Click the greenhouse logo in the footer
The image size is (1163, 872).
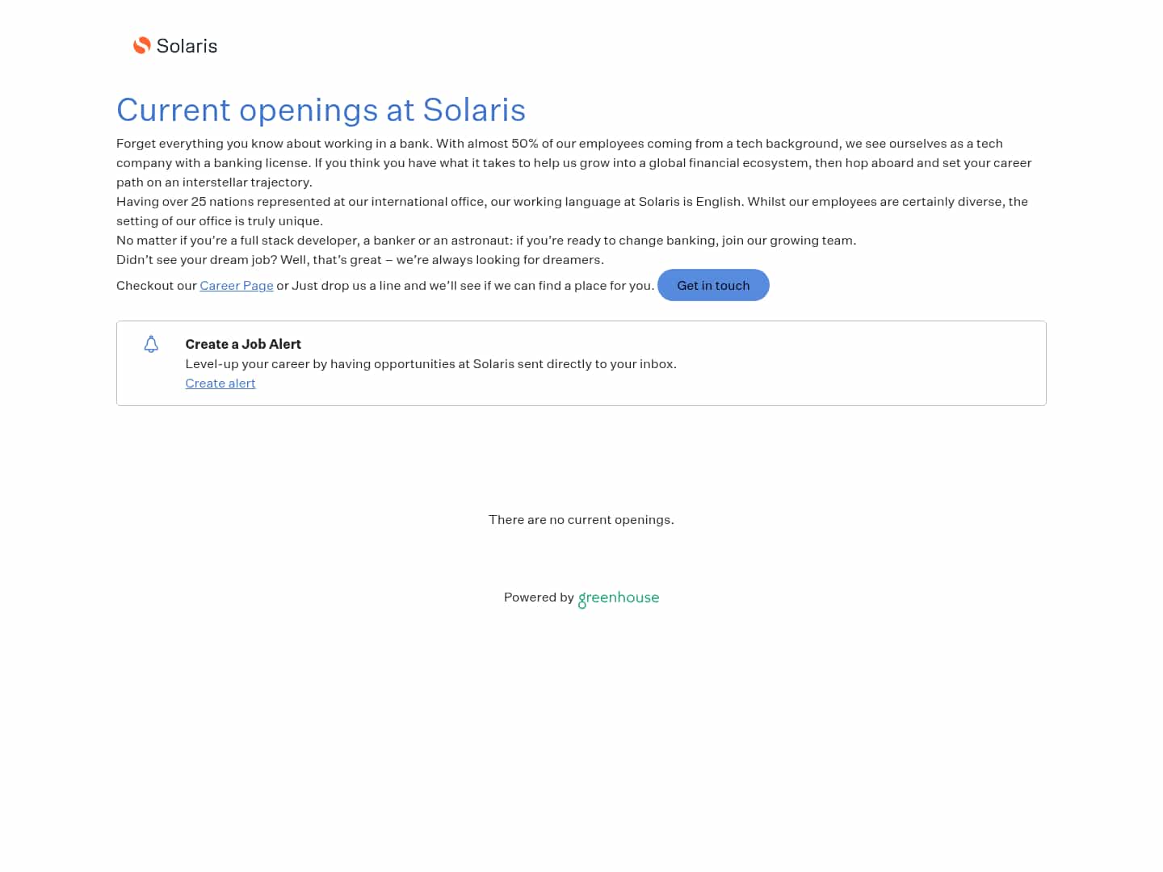618,598
